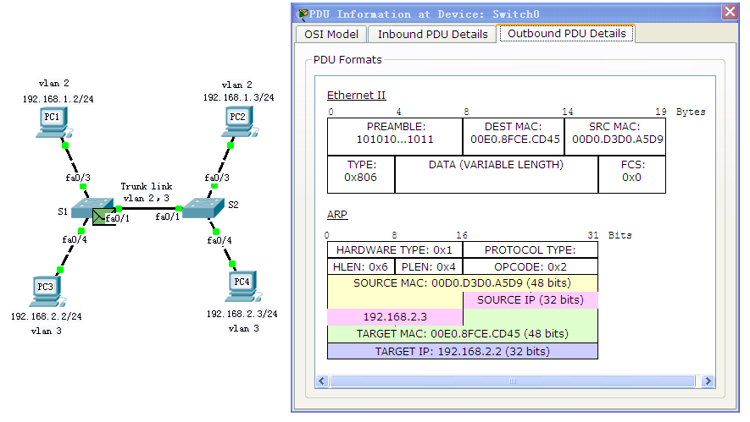Close the PDU Information window
This screenshot has width=750, height=422.
pos(730,12)
